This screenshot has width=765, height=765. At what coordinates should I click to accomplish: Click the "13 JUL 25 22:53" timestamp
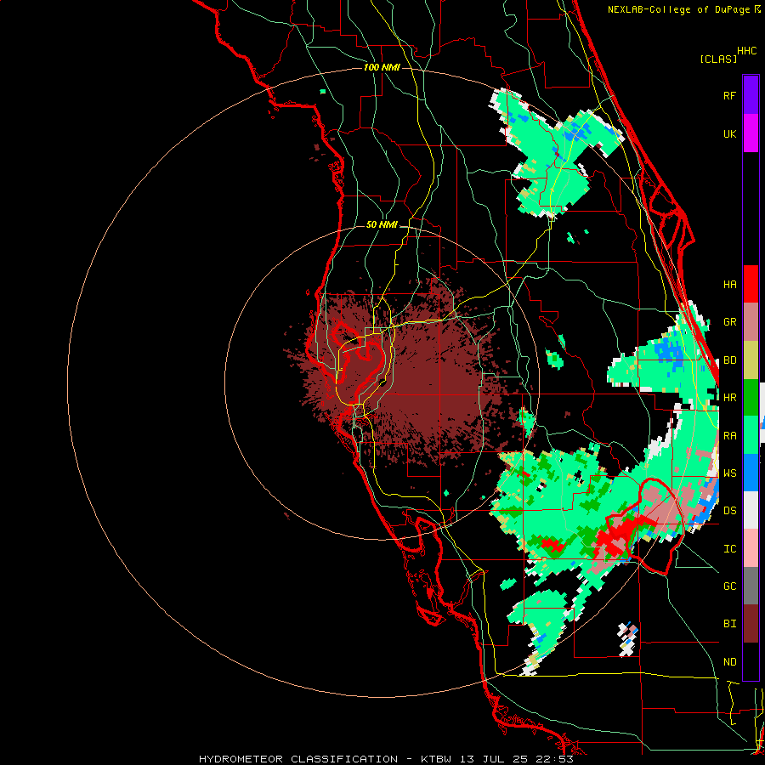click(x=516, y=759)
